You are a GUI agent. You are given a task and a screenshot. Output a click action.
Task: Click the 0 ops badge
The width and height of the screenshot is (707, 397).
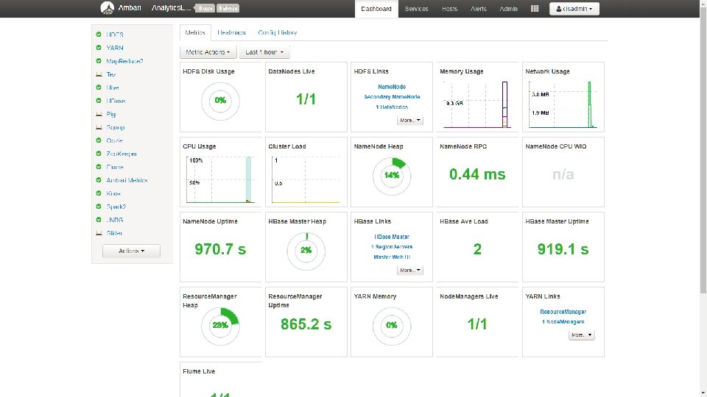point(205,8)
